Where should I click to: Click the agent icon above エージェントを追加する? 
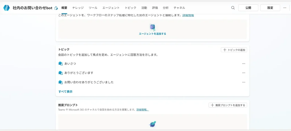pyautogui.click(x=153, y=27)
